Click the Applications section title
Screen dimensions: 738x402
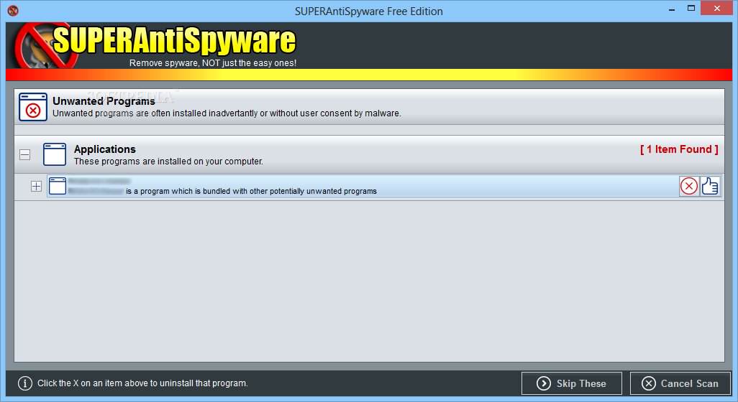coord(105,149)
